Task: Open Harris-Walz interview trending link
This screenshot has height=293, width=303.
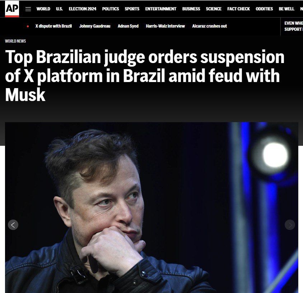Action: point(165,26)
